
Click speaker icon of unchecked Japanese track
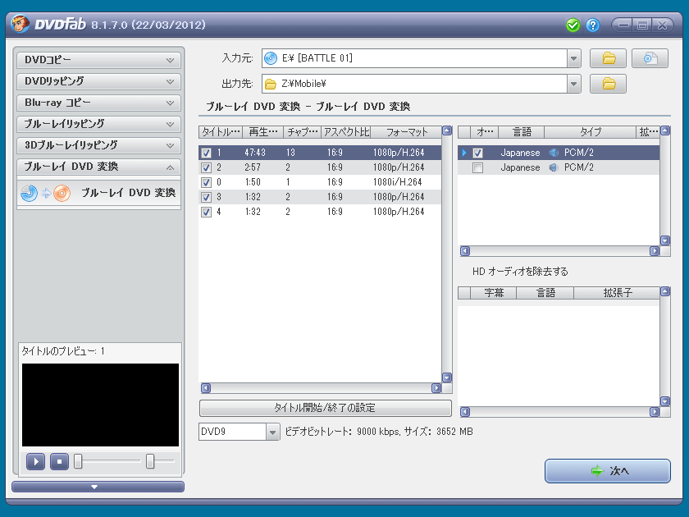point(554,167)
